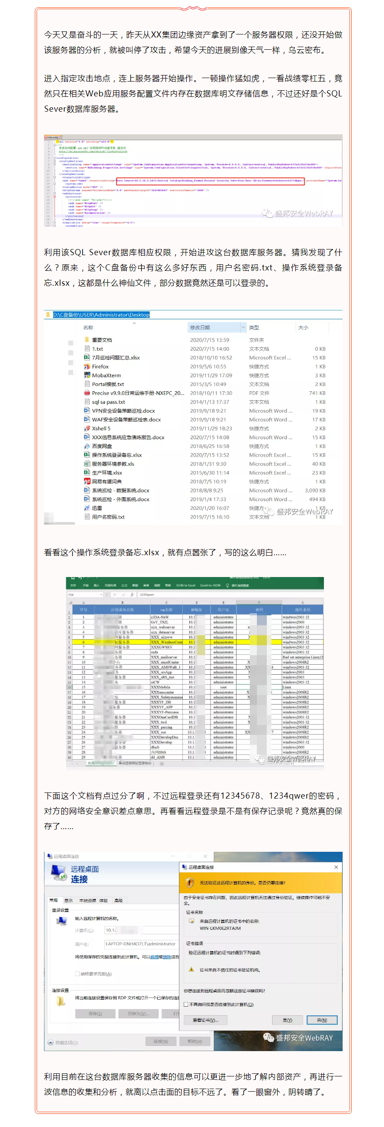Click the 连接(N) button
This screenshot has width=384, height=1127.
[x=160, y=1041]
